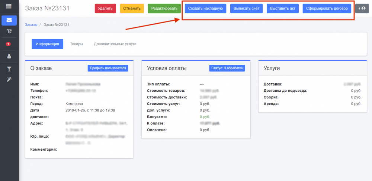Click the yellow Отменить button

pyautogui.click(x=132, y=9)
